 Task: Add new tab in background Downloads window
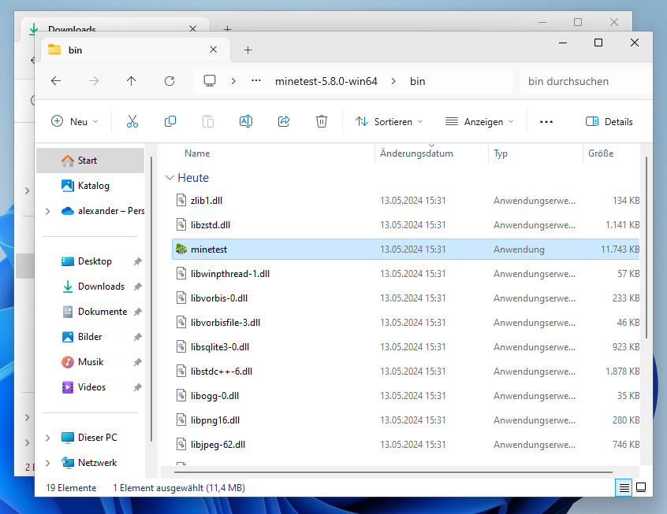coord(228,28)
